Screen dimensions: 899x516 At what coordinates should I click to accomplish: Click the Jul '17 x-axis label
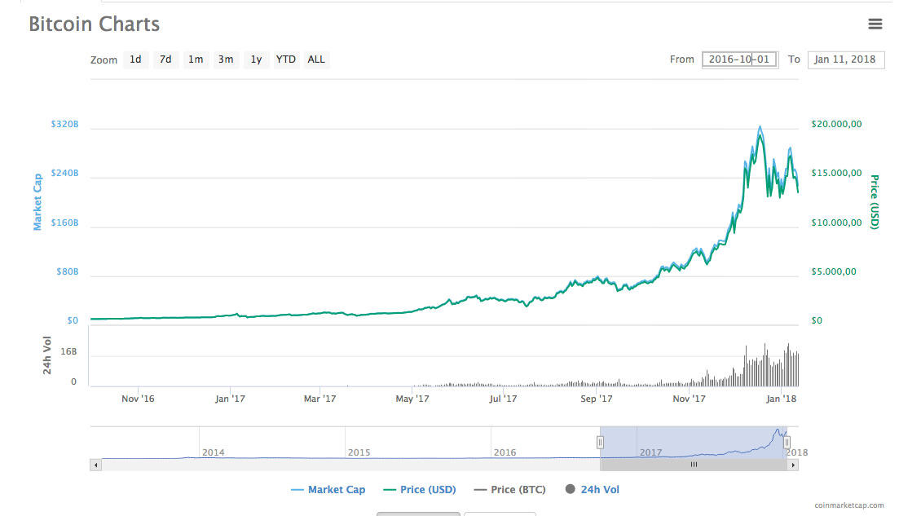tap(503, 399)
